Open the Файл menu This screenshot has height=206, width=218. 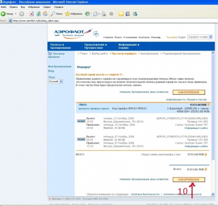[x=3, y=7]
